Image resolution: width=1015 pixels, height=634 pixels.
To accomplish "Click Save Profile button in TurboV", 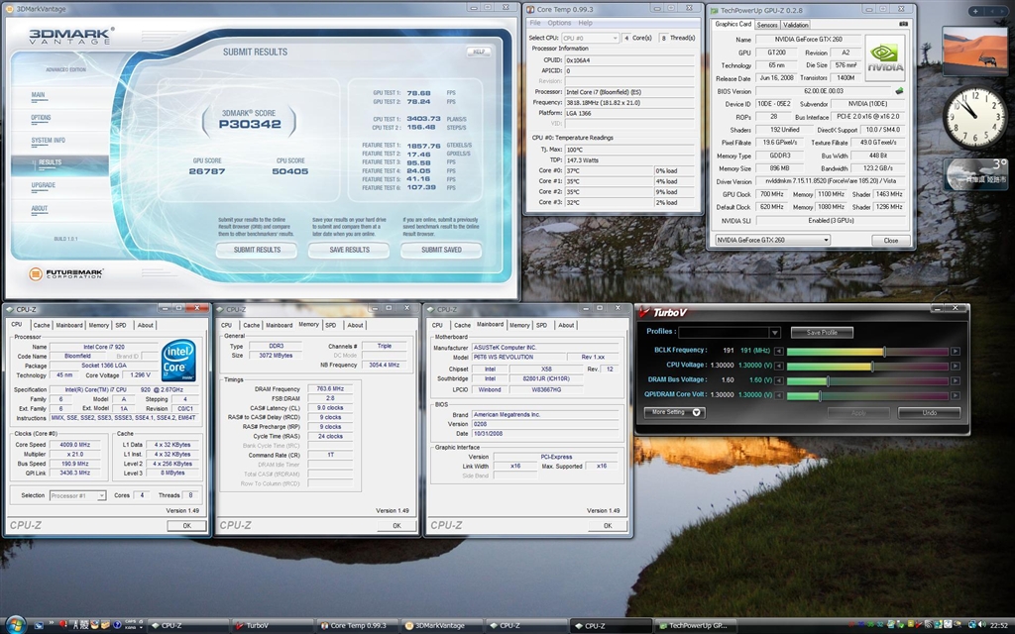I will pos(822,333).
